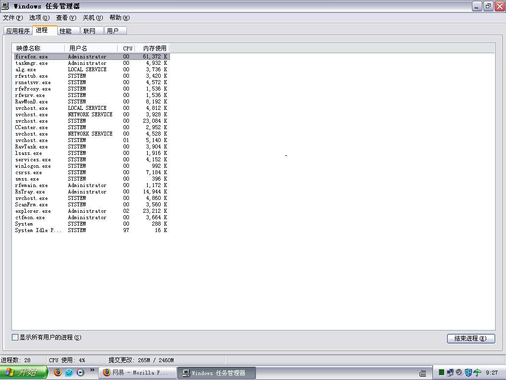Click the 9:27 system clock
Viewport: 506px width, 380px height.
(492, 373)
